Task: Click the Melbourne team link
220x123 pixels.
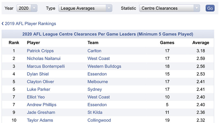Action: pyautogui.click(x=98, y=82)
